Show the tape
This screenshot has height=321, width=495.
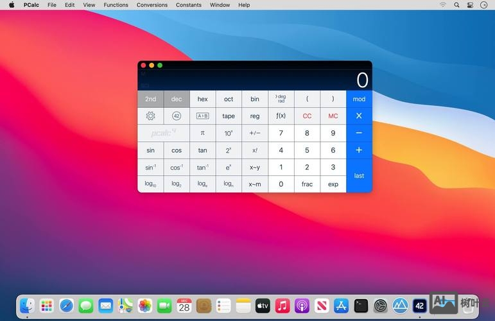tap(229, 116)
